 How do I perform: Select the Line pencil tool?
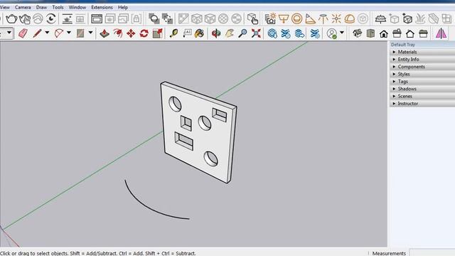coord(37,33)
